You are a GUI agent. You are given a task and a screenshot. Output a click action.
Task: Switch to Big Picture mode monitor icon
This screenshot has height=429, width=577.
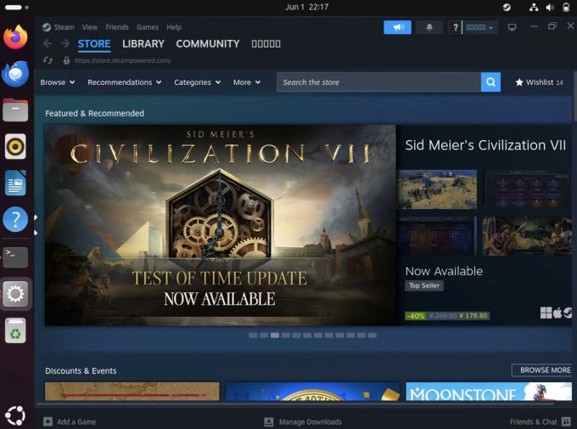[512, 27]
